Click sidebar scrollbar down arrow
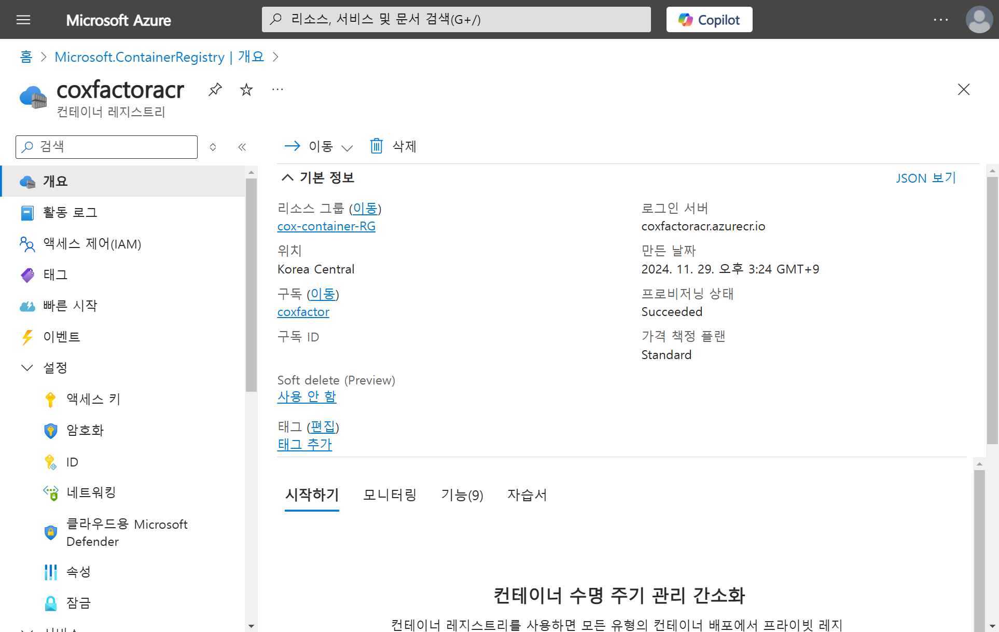 click(x=251, y=626)
